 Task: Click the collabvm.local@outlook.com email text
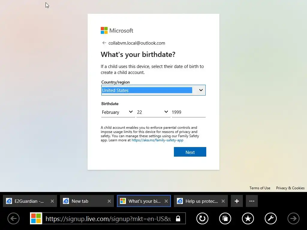pyautogui.click(x=137, y=43)
